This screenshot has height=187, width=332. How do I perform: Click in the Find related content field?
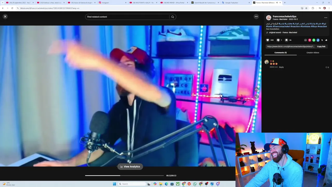(x=128, y=17)
